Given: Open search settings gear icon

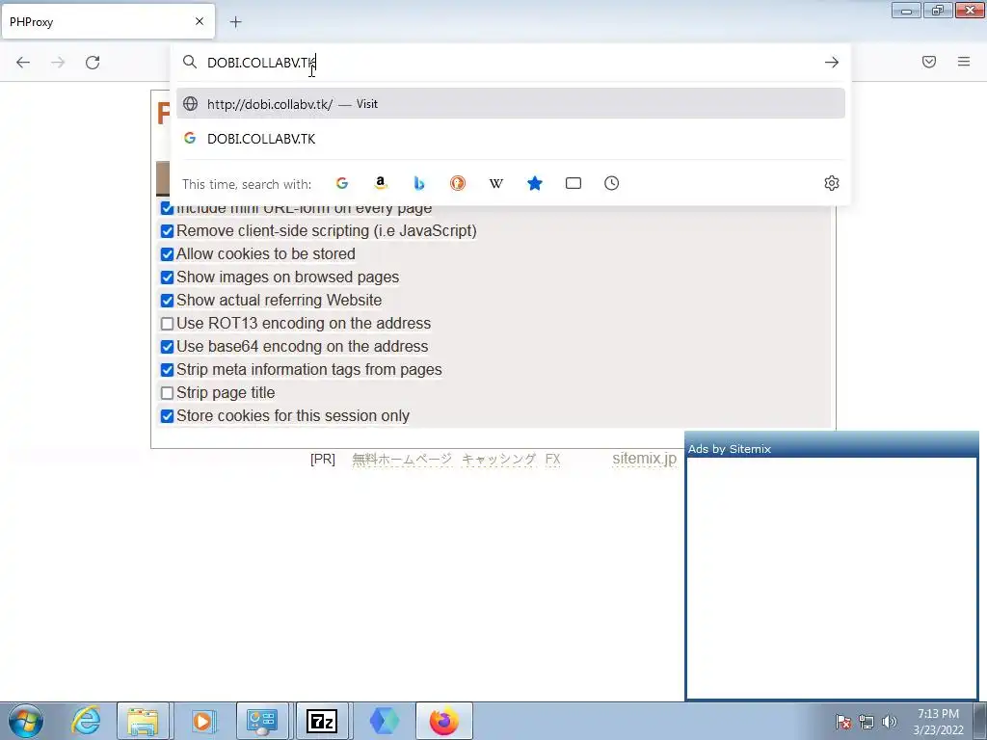Looking at the screenshot, I should (832, 183).
